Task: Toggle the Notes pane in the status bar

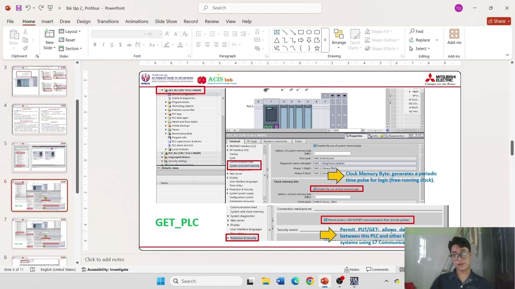Action: pyautogui.click(x=352, y=269)
